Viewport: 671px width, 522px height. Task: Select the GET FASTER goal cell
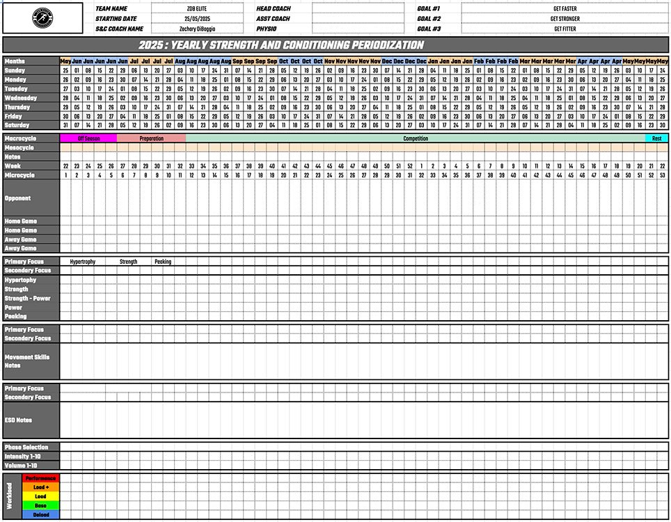pyautogui.click(x=565, y=9)
